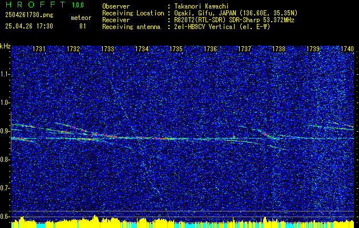The width and height of the screenshot is (359, 228).
Task: Select the R820T2(RTL-SDR) SDR-Sharp 53.372MHz text
Action: point(234,20)
